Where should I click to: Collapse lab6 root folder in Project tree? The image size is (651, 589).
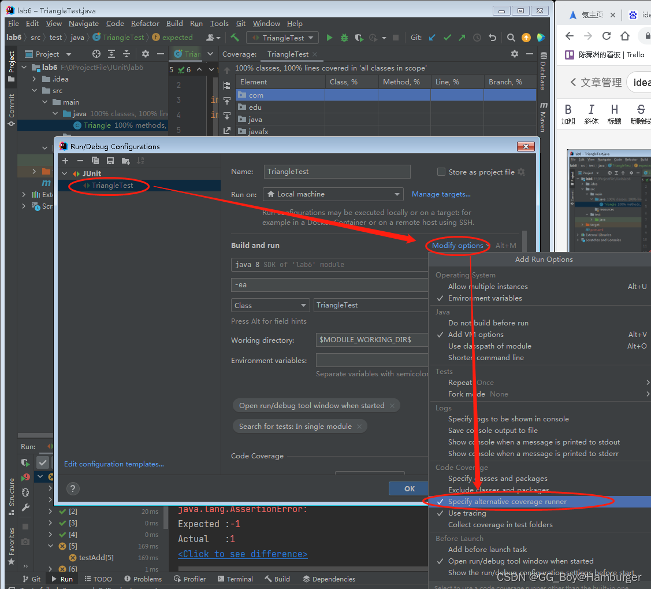(24, 67)
